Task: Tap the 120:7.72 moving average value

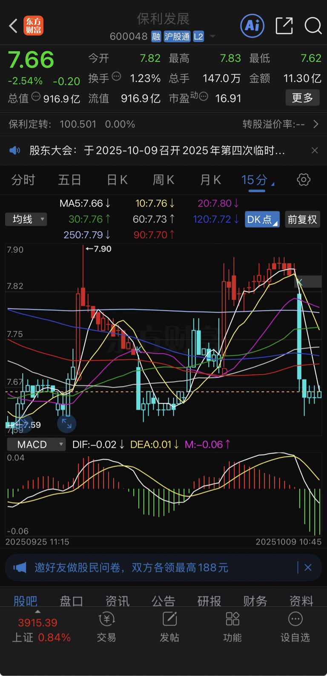Action: (x=216, y=219)
